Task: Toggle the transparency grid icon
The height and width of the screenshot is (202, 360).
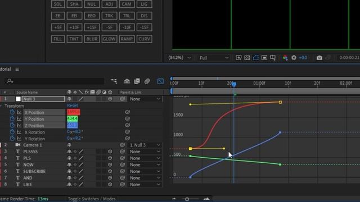Action: coord(247,58)
